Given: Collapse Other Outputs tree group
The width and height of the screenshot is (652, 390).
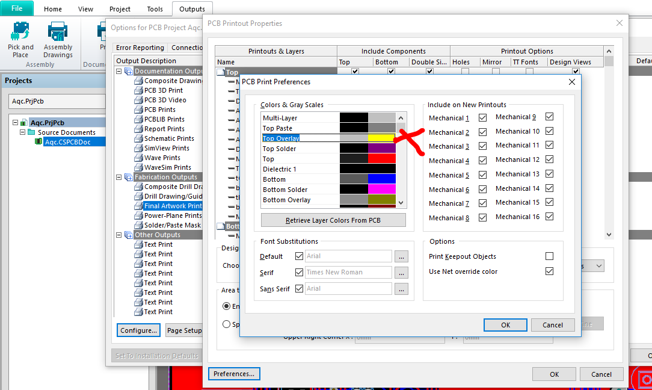Looking at the screenshot, I should pos(119,235).
